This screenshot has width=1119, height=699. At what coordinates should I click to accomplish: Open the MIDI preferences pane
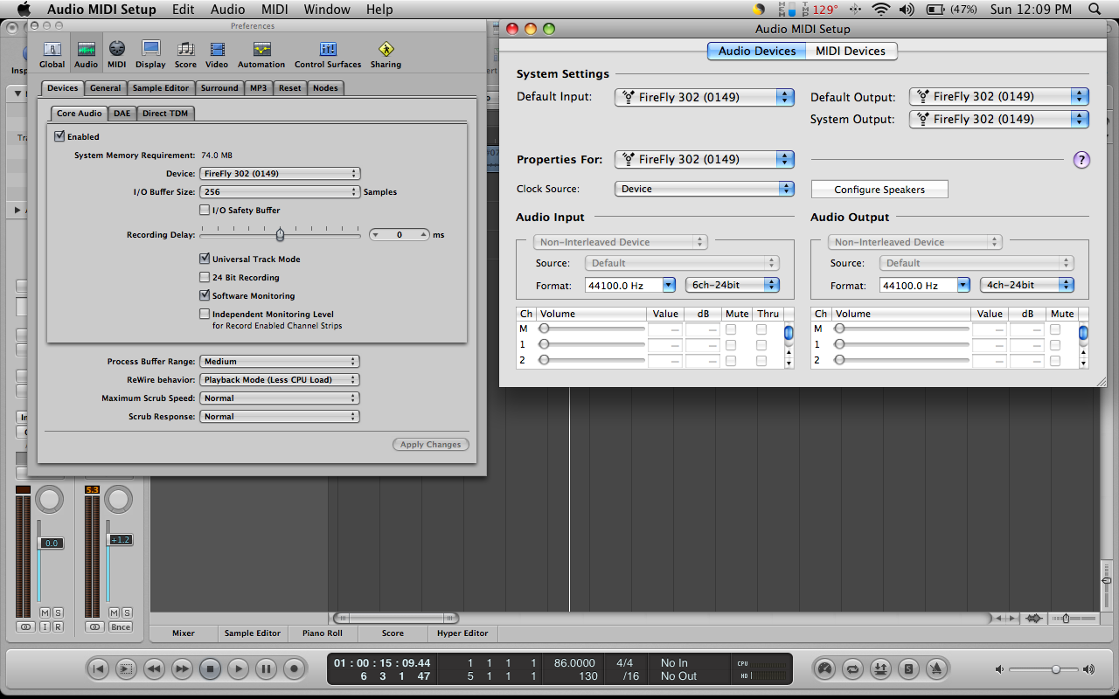coord(116,54)
